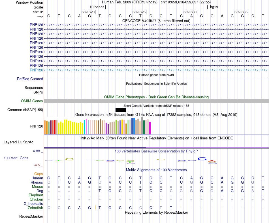Select the Chicken alignment row label
The image size is (269, 223).
(x=36, y=199)
